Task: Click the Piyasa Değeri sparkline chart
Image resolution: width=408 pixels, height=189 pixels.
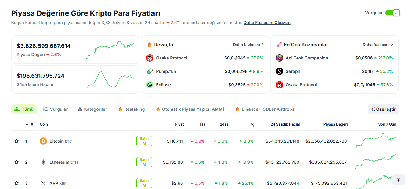Action: [x=110, y=49]
